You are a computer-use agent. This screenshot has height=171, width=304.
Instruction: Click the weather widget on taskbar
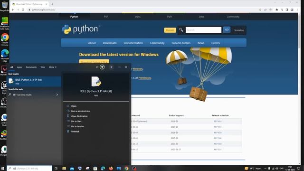point(253,168)
